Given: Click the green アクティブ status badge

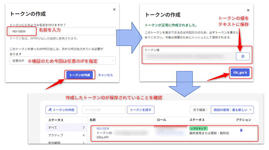Looking at the screenshot, I should point(199,128).
